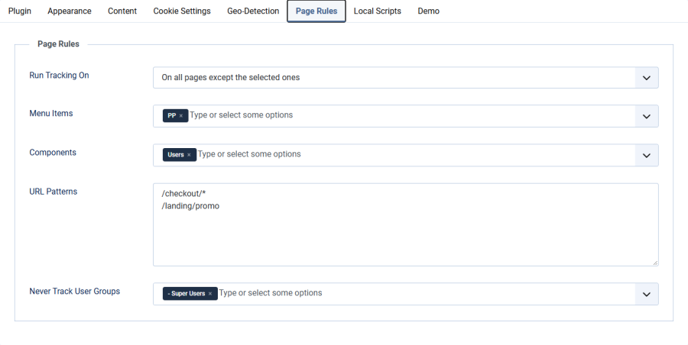
Task: Click the 'Menu Items' label
Action: 51,114
